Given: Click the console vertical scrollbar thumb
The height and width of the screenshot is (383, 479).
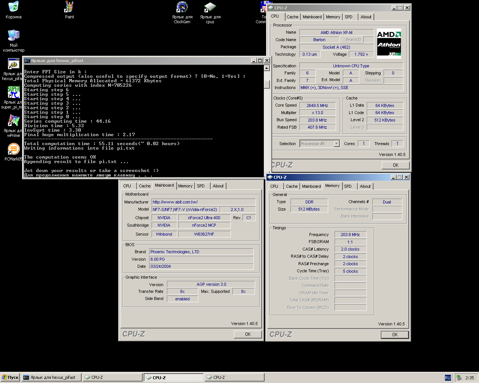Looking at the screenshot, I should click(266, 85).
